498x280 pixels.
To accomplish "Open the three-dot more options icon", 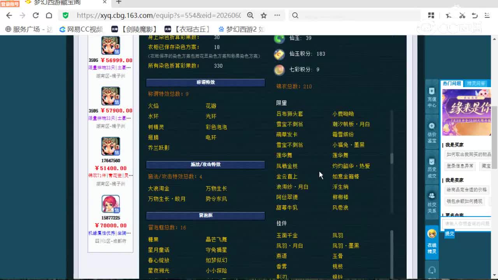I will click(x=277, y=16).
